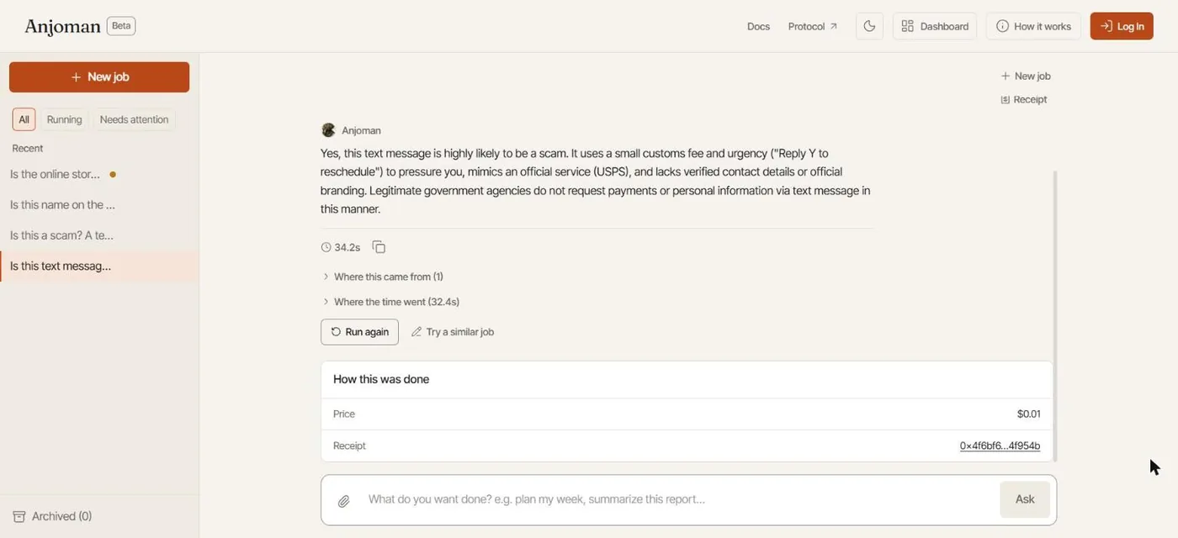Select the Needs attention filter tab
The width and height of the screenshot is (1178, 538).
[x=134, y=119]
